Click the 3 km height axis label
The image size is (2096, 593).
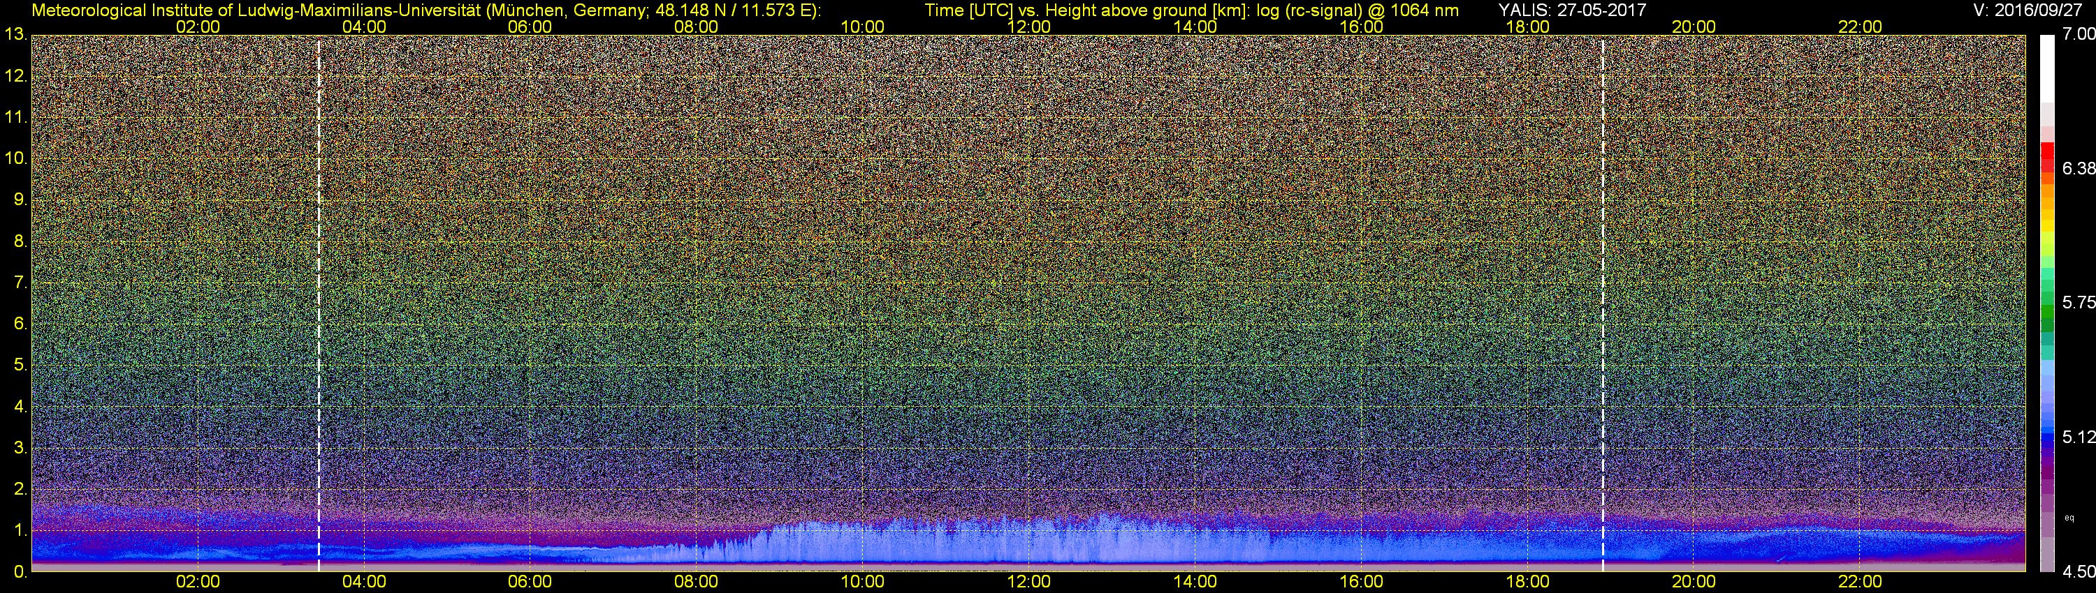coord(20,448)
